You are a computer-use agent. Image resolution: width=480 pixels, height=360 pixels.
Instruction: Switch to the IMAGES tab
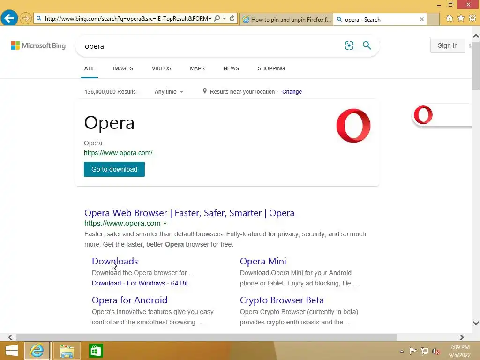(x=123, y=68)
